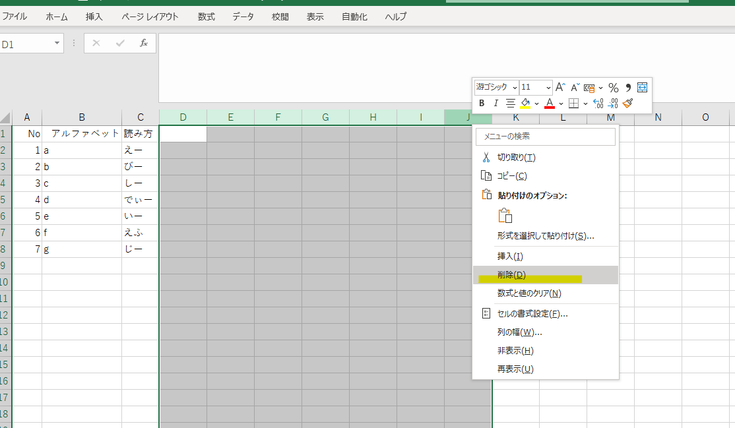The height and width of the screenshot is (428, 735).
Task: Open the border style dropdown arrow
Action: click(584, 104)
